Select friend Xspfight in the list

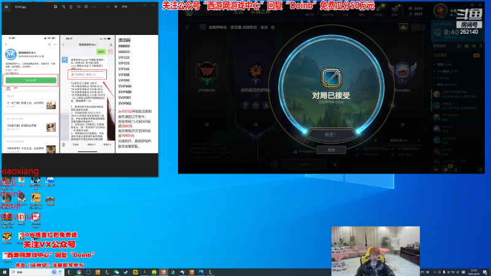(457, 105)
